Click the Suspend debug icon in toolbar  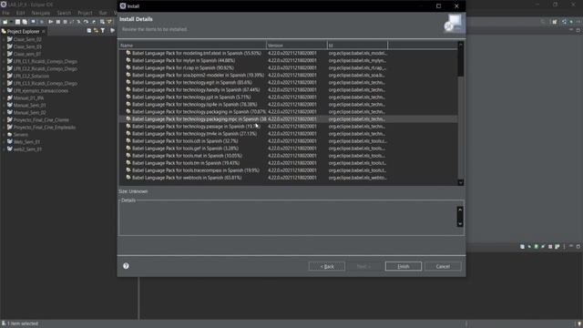(58, 22)
